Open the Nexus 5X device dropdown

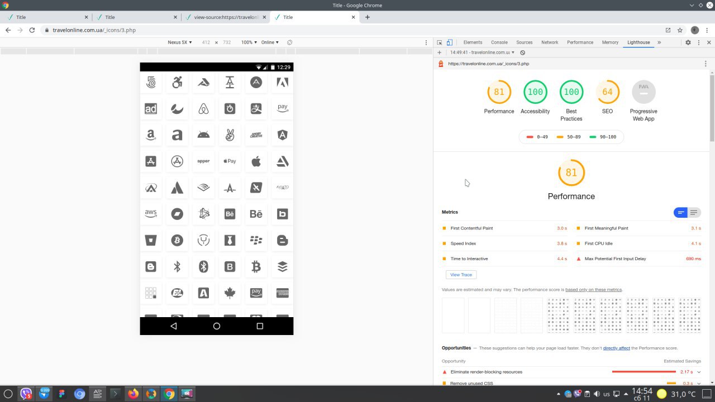pos(180,42)
